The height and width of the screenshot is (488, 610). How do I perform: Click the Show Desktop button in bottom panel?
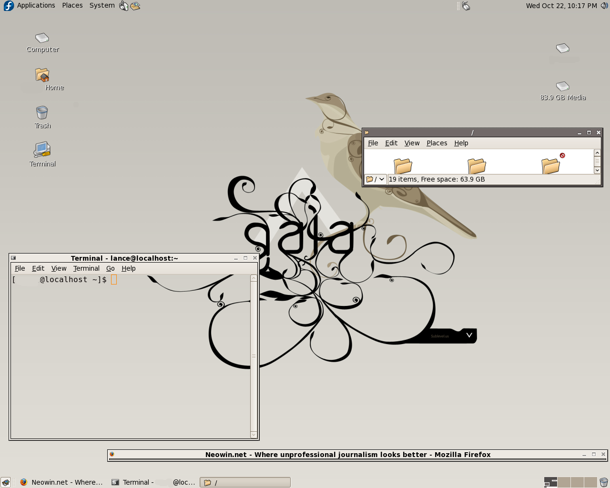[6, 482]
